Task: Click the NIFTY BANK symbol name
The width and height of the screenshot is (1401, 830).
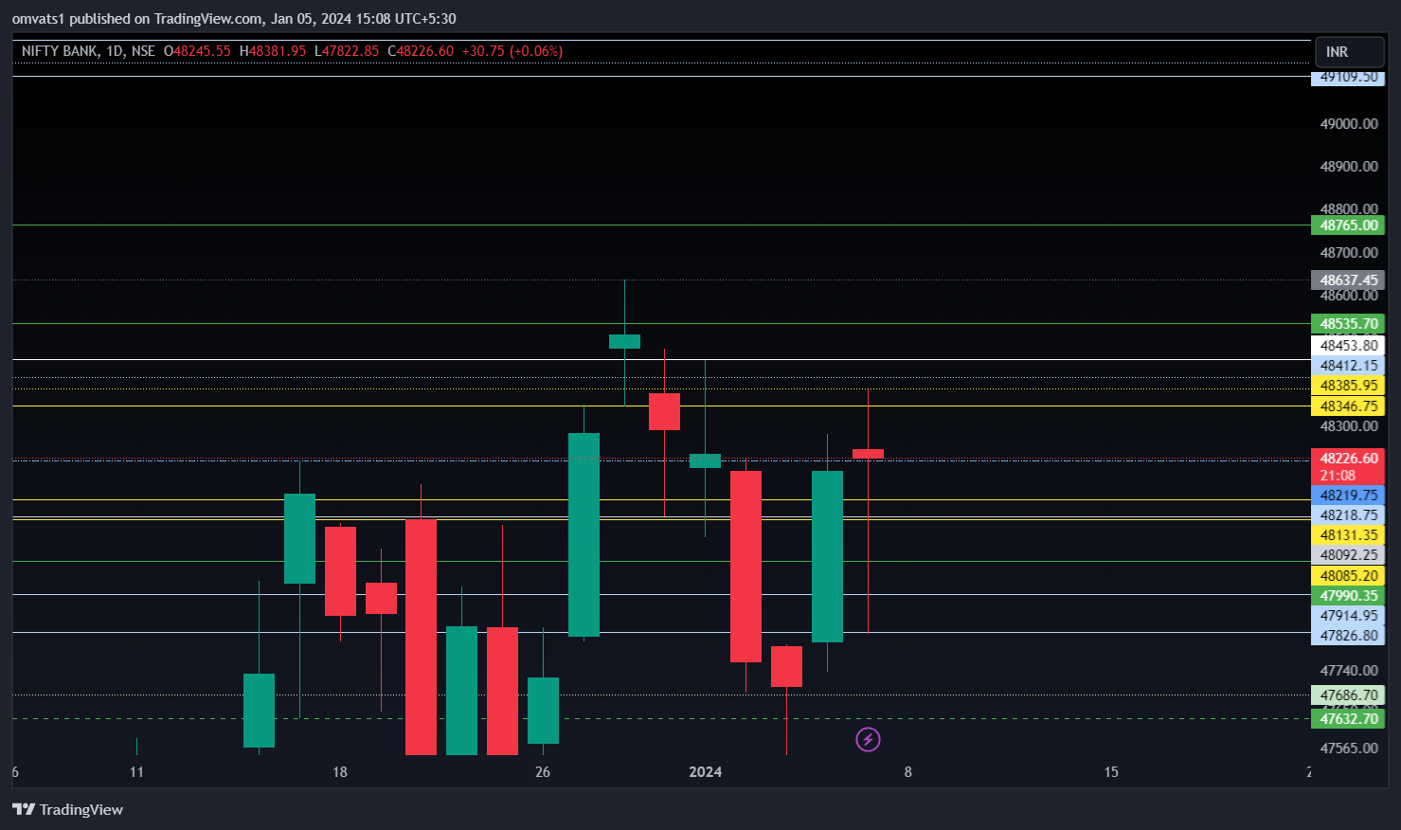Action: tap(60, 51)
